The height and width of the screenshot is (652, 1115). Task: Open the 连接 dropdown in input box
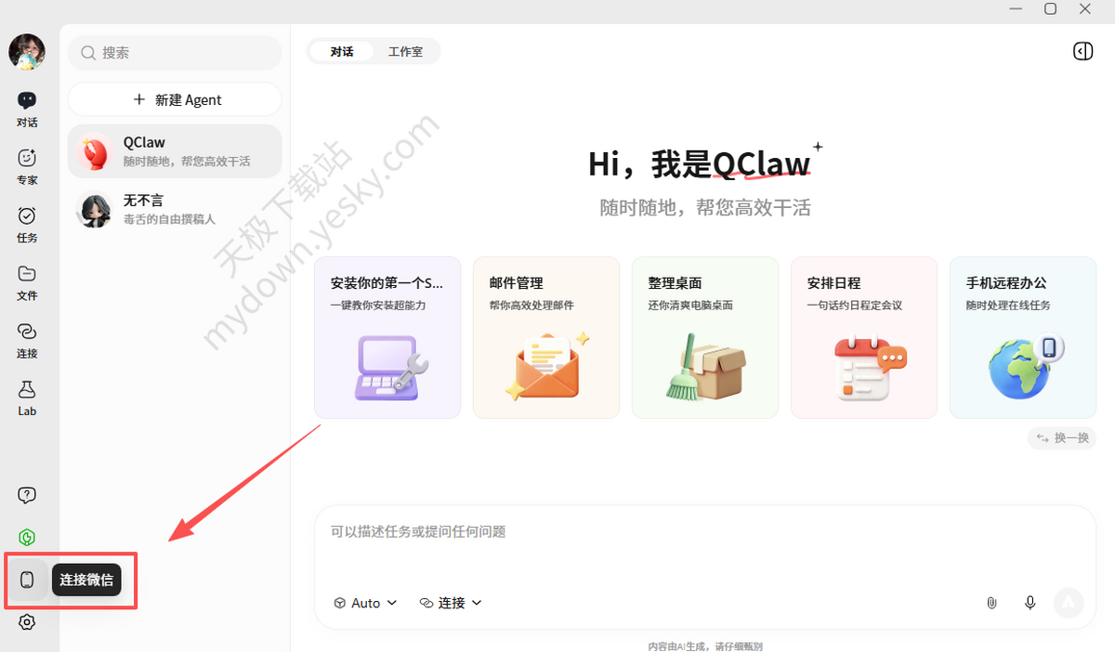(x=451, y=603)
